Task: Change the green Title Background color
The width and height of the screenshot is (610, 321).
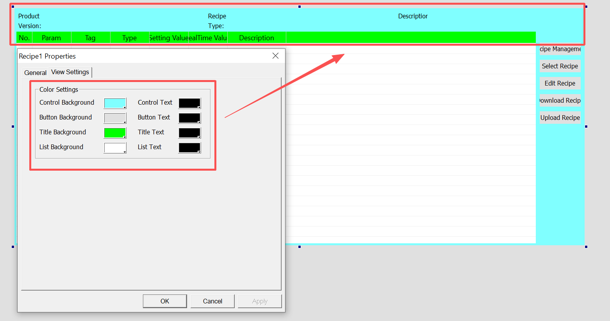Action: 115,133
